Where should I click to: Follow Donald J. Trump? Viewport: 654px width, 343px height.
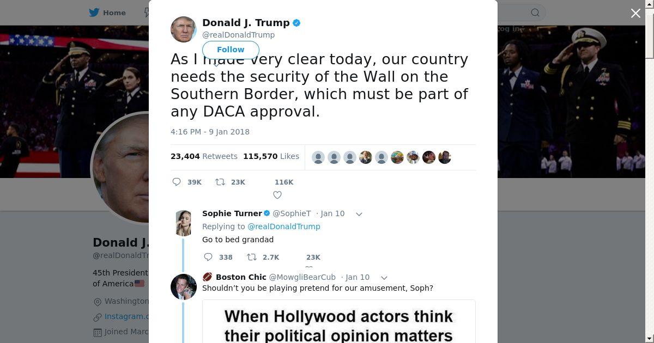click(x=231, y=50)
